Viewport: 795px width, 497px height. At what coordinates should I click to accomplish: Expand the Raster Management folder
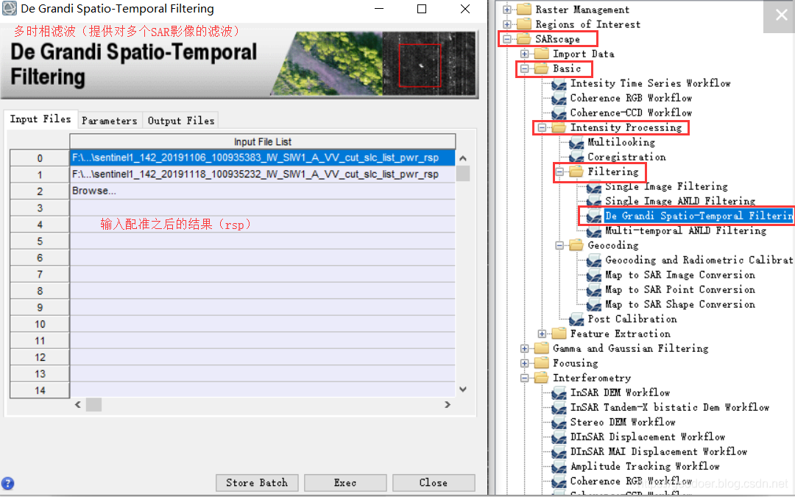click(x=506, y=10)
